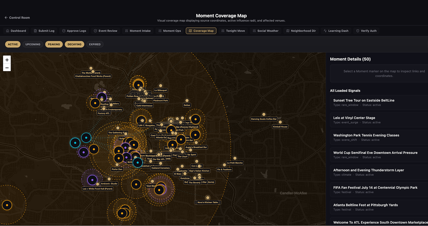Viewport: 428px width, 226px height.
Task: Click The Lloyd map label
Action: [182, 156]
